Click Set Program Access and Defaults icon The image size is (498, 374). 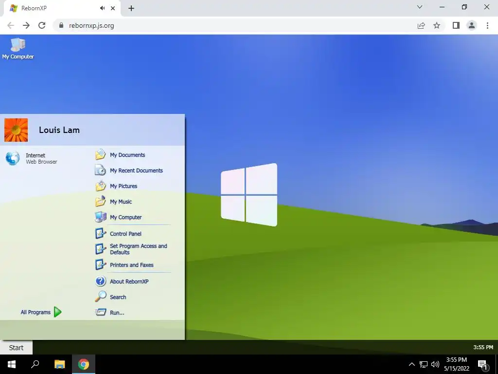coord(100,249)
